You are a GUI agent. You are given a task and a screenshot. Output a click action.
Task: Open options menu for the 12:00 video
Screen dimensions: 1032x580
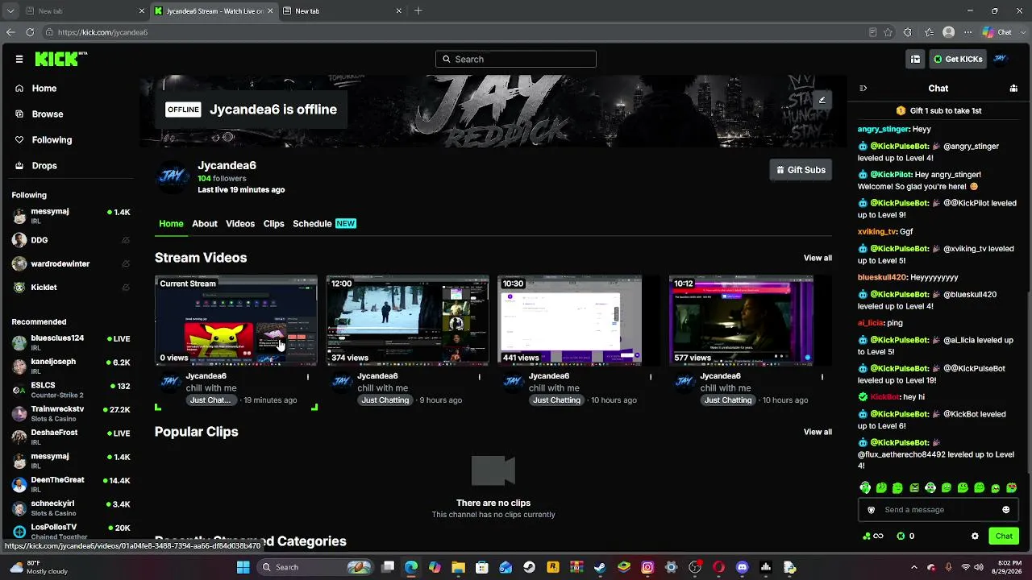coord(480,377)
